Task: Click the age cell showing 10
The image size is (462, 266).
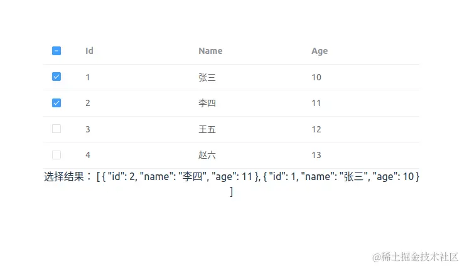Action: tap(316, 77)
